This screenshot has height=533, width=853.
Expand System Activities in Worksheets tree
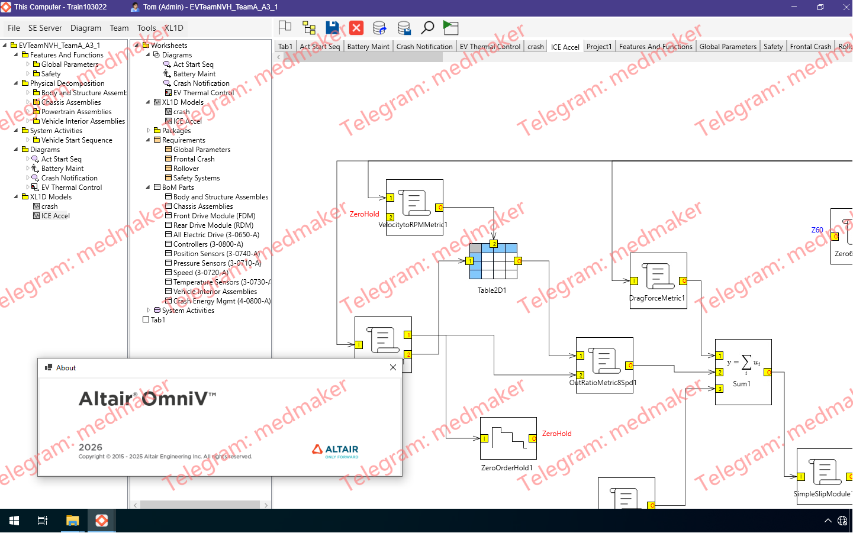point(149,311)
